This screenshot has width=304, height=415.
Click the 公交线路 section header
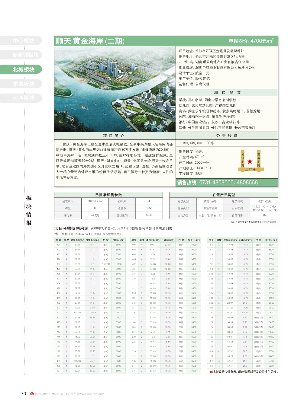[x=227, y=136]
